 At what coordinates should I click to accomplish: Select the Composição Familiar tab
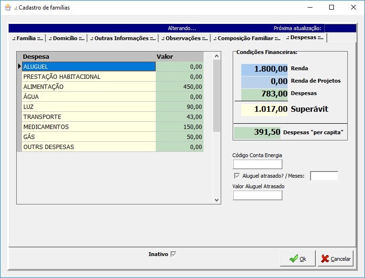pyautogui.click(x=247, y=38)
